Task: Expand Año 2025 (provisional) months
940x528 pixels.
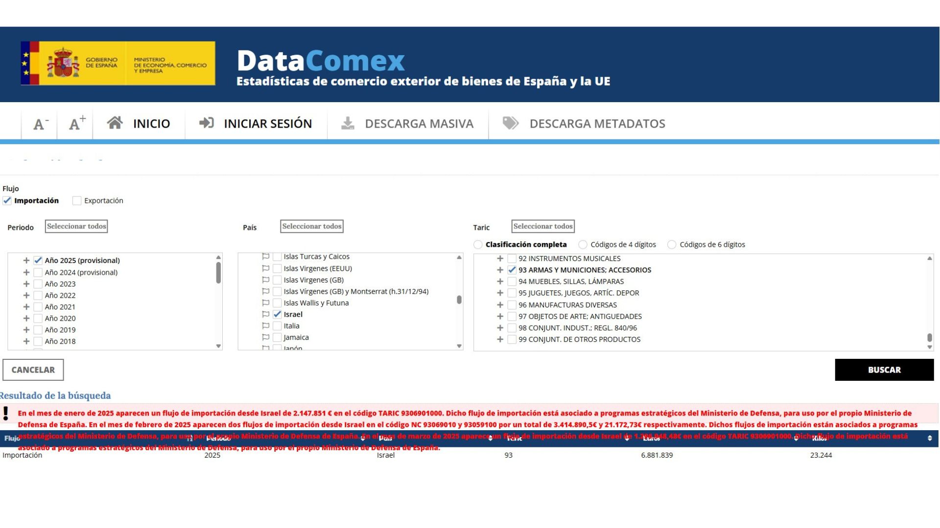Action: coord(26,261)
